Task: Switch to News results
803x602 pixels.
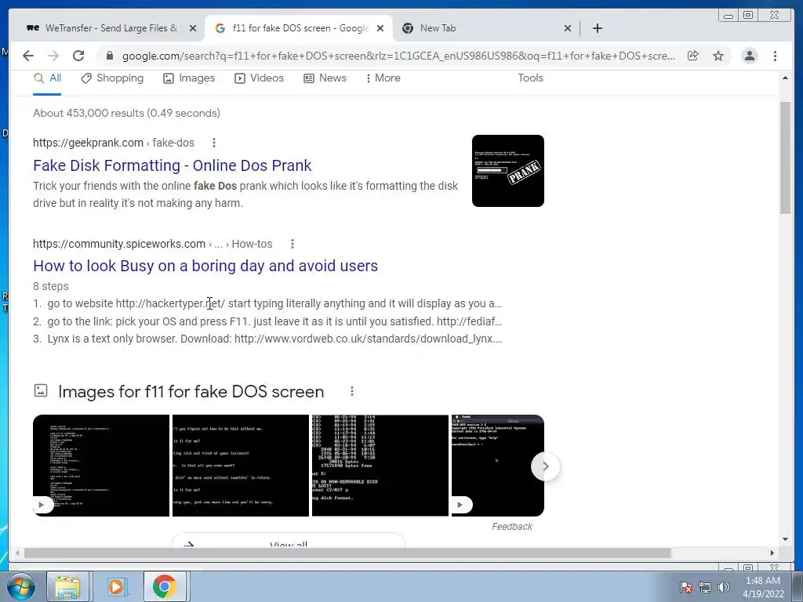Action: (x=325, y=78)
